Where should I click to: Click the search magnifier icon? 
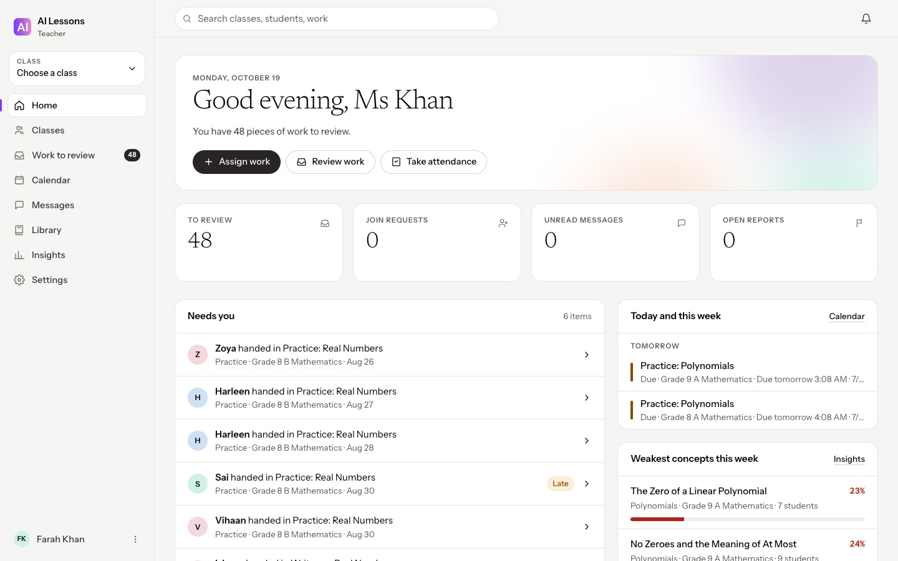187,19
